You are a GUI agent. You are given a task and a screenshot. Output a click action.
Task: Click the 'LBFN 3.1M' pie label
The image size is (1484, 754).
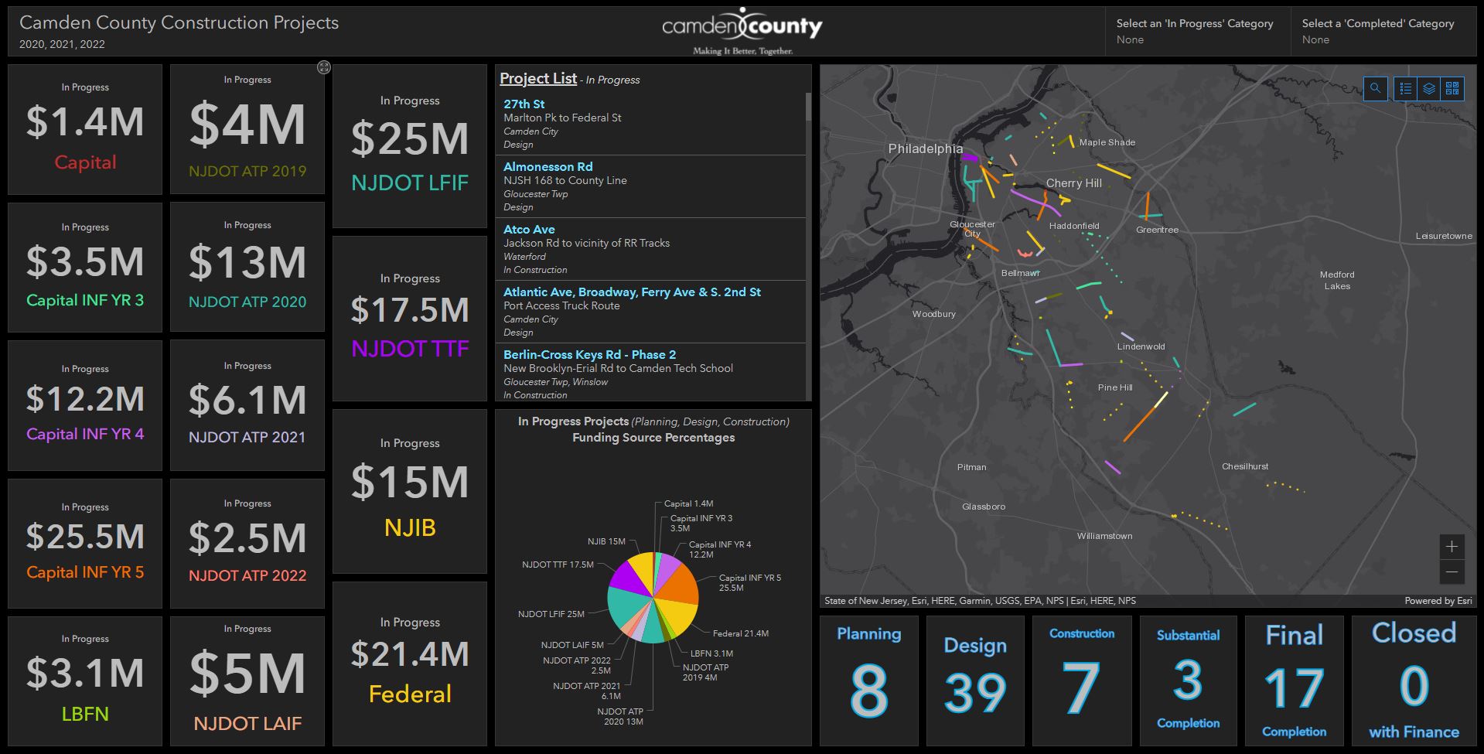(x=711, y=653)
